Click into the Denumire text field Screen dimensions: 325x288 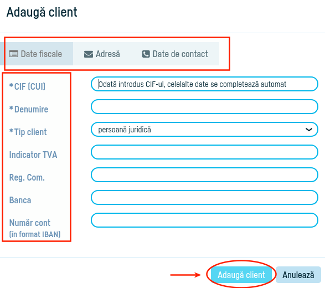click(x=204, y=107)
